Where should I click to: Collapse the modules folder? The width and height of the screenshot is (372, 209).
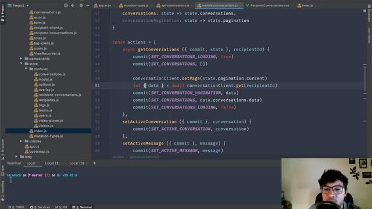[26, 69]
